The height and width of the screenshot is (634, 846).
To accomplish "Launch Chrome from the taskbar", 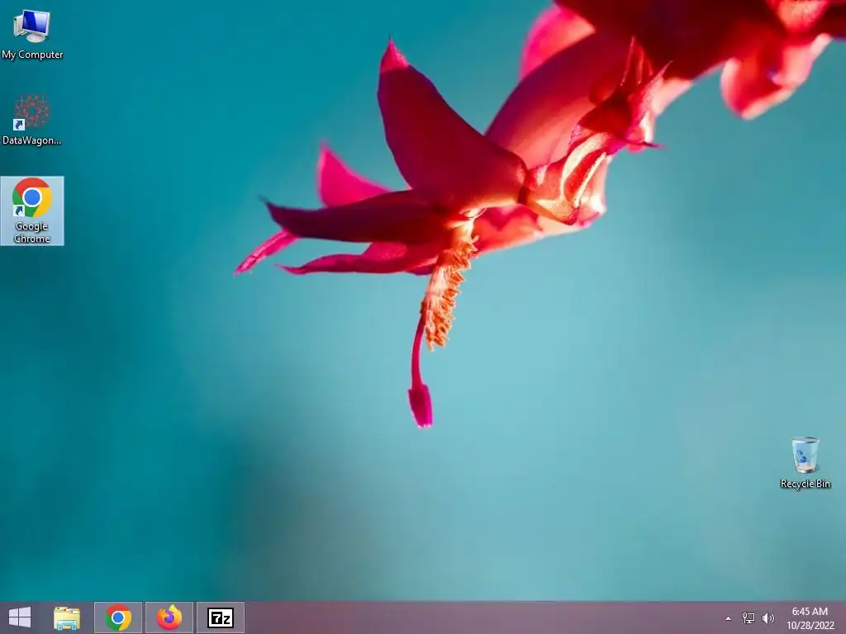I will click(118, 617).
